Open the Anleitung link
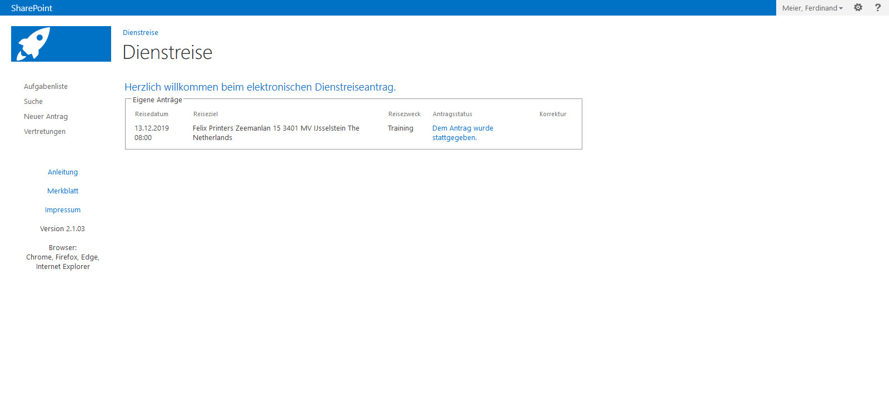This screenshot has height=419, width=889. pos(63,172)
